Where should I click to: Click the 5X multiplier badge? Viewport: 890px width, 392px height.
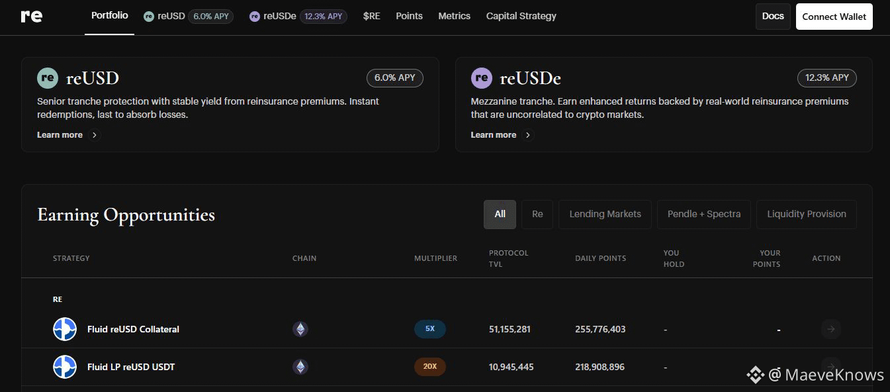tap(430, 328)
